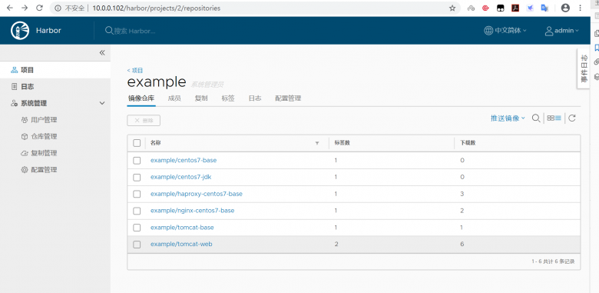Switch to list view layout icon

558,118
